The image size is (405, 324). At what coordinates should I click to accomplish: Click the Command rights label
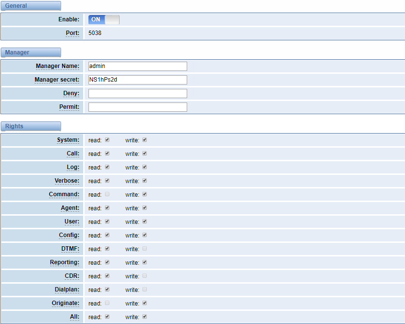coord(64,194)
